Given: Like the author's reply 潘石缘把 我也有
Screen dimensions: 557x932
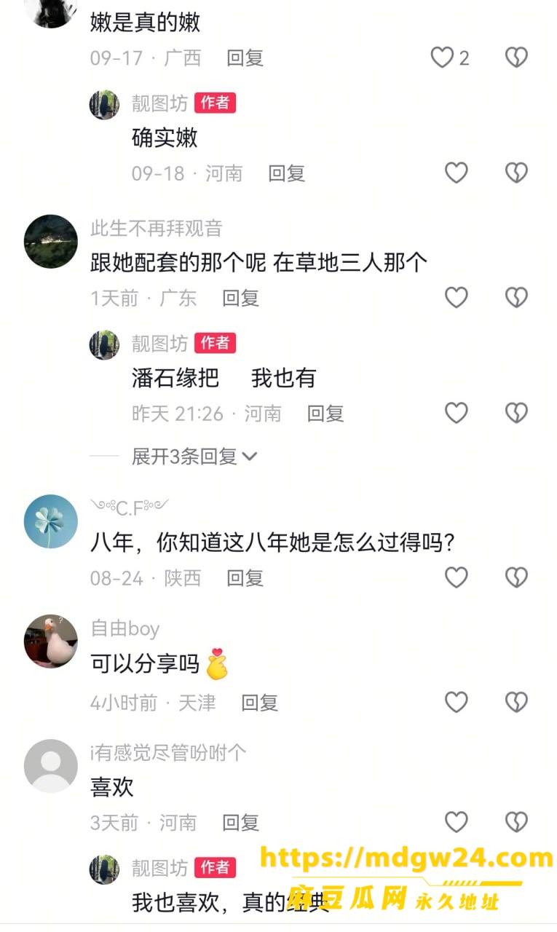Looking at the screenshot, I should (x=456, y=413).
